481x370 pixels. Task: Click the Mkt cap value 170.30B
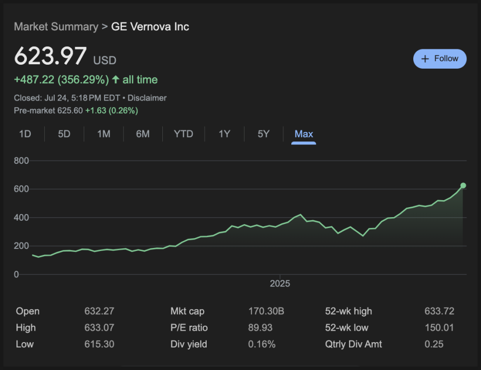[x=266, y=311]
